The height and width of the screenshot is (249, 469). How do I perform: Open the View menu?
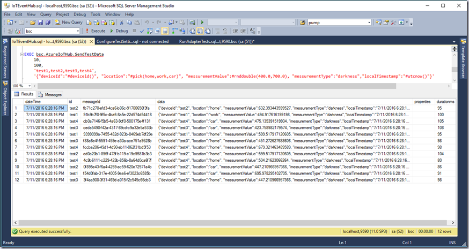coord(31,14)
